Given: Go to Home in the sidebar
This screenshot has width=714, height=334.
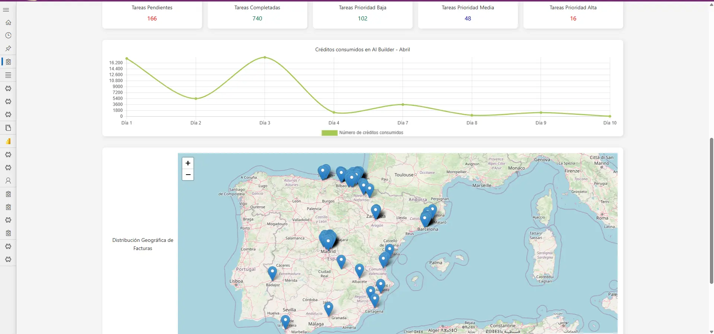Looking at the screenshot, I should coord(8,23).
